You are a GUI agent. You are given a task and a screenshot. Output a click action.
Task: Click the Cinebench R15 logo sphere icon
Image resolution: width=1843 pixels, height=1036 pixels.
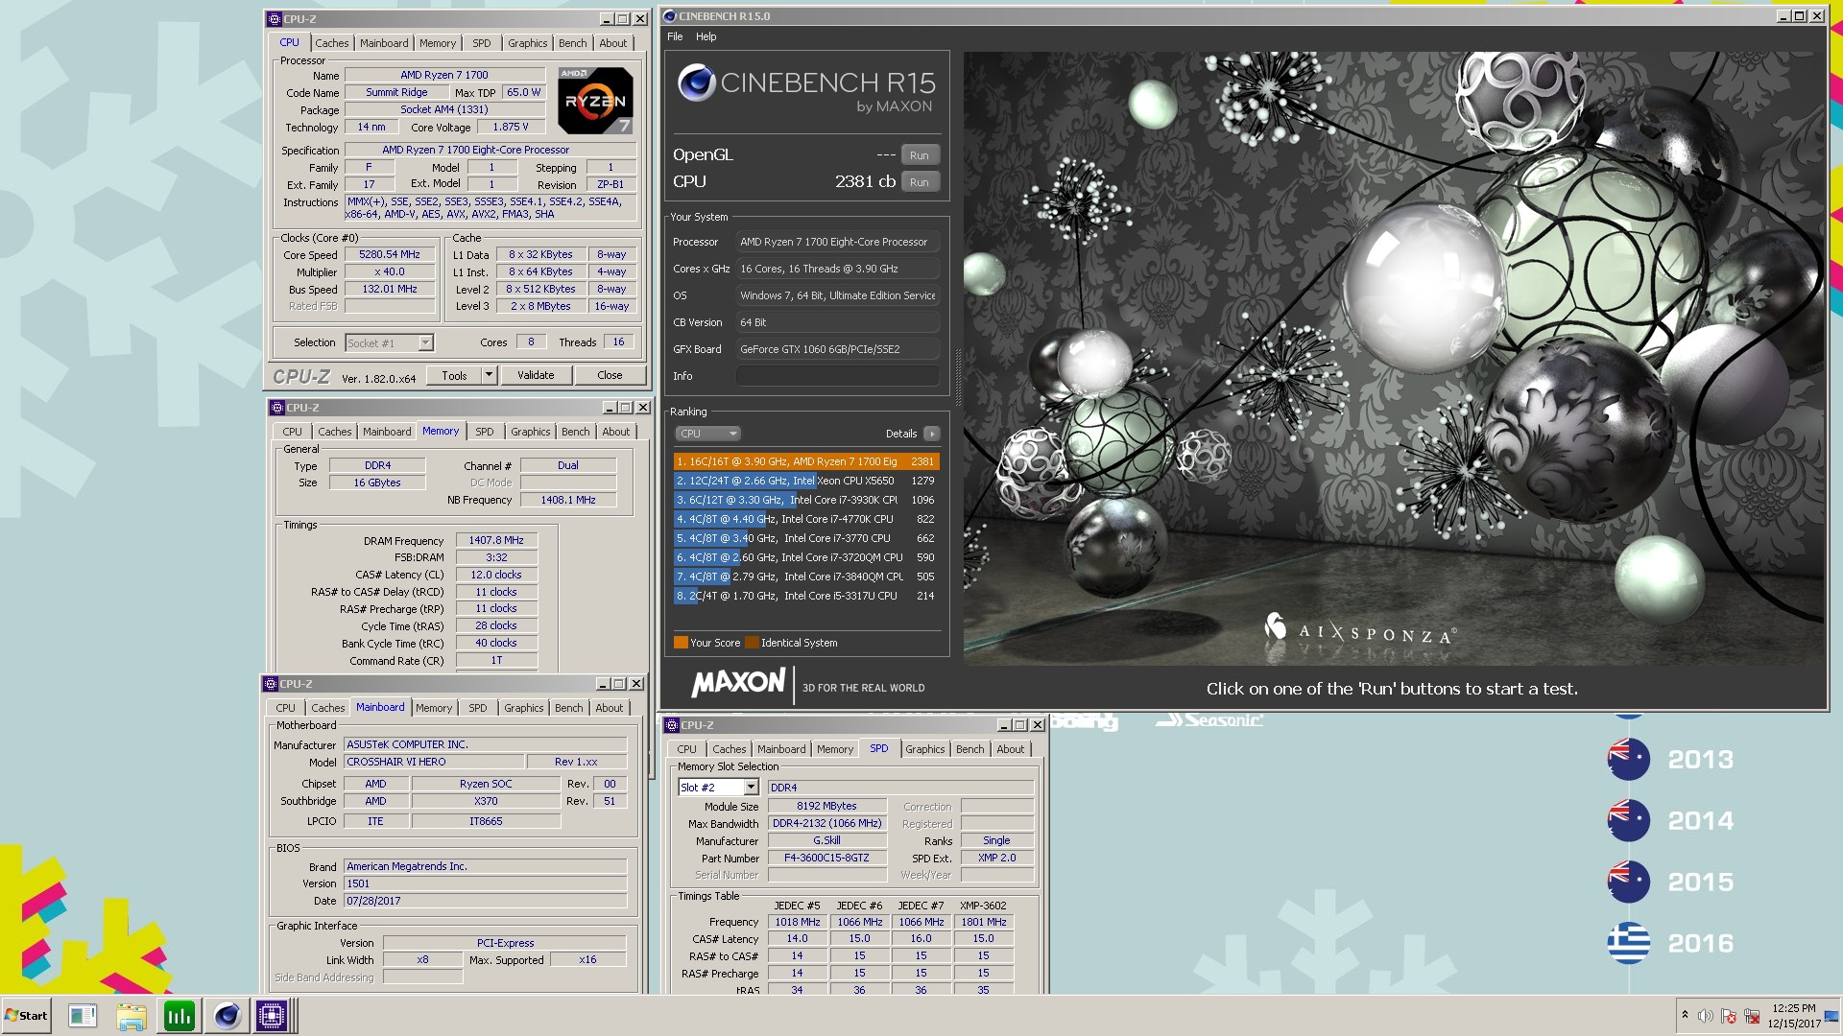696,83
